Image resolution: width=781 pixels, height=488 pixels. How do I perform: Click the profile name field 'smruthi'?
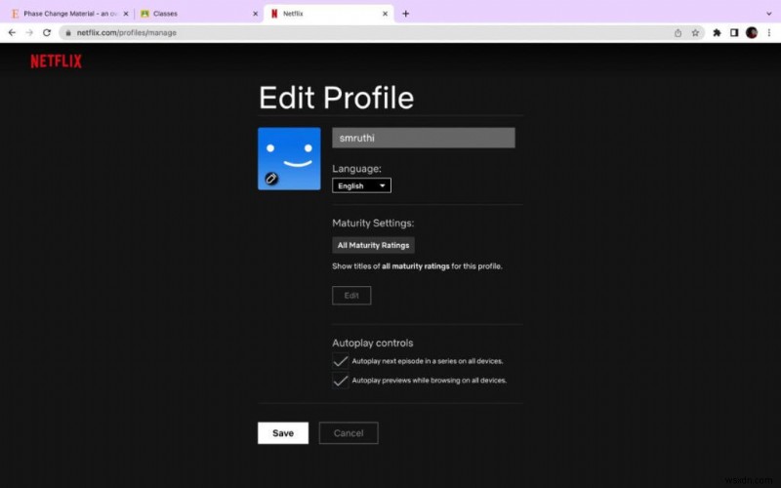point(424,138)
